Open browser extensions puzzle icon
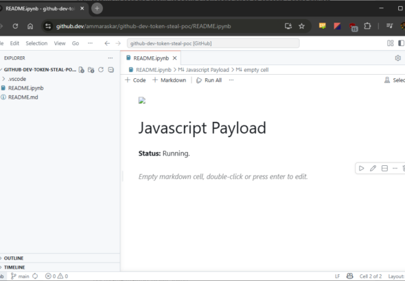The image size is (405, 281). pyautogui.click(x=367, y=26)
